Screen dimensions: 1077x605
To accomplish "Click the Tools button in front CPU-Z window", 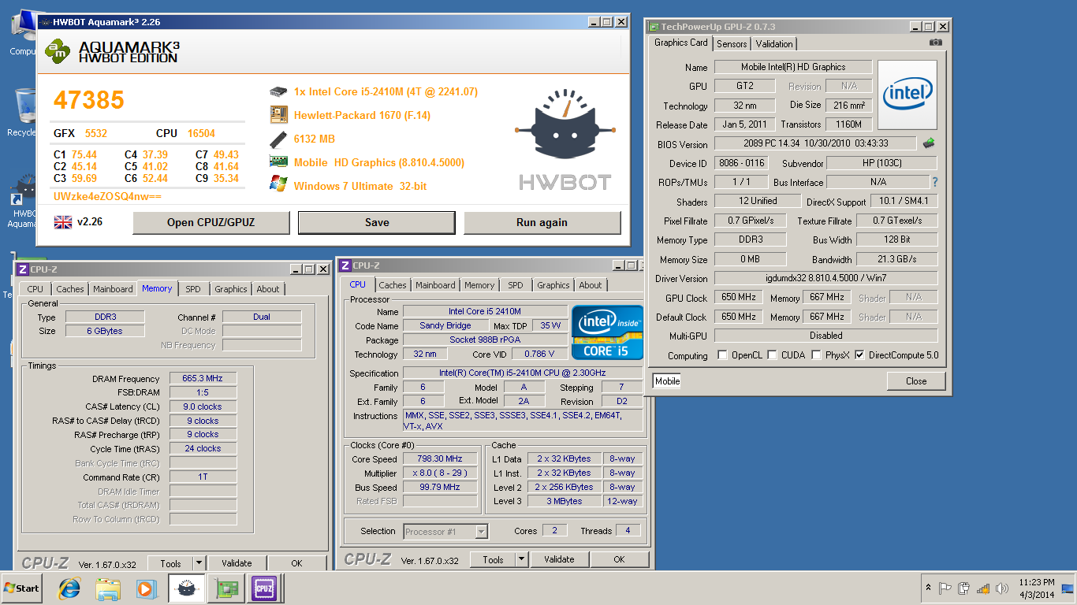I will point(493,559).
